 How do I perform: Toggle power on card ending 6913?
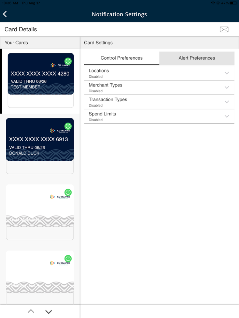point(68,126)
